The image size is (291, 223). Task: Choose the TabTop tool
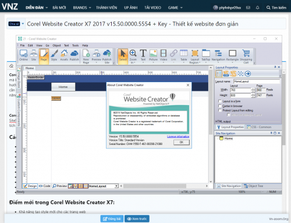point(206,55)
